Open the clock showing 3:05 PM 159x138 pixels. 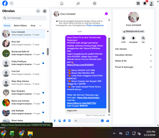pos(149,133)
